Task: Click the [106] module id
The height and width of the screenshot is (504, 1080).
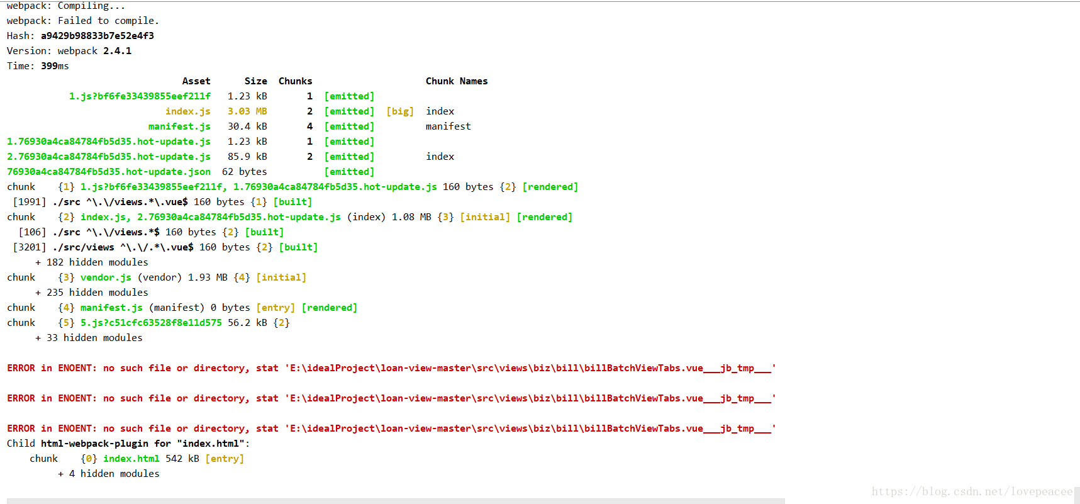Action: 32,232
